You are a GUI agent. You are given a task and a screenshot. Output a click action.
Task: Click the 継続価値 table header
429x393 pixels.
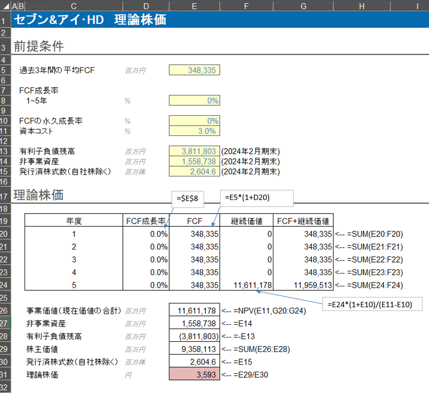click(x=247, y=221)
